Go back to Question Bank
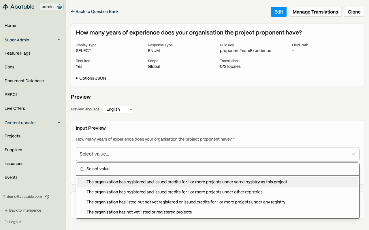This screenshot has height=230, width=369. point(95,11)
